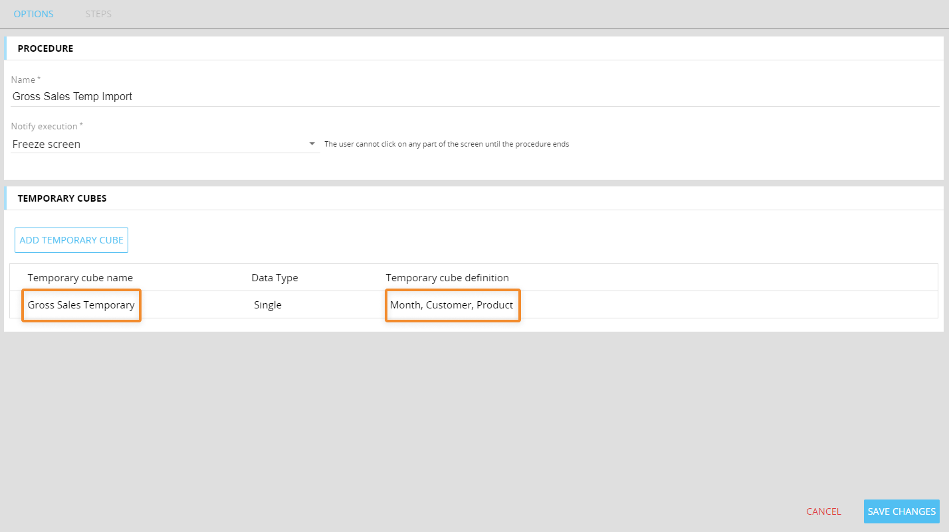Screen dimensions: 949x532
Task: Click the Notify execution field label
Action: (x=47, y=126)
